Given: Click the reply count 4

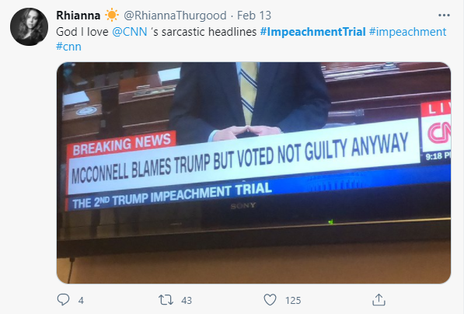Looking at the screenshot, I should click(x=81, y=301).
